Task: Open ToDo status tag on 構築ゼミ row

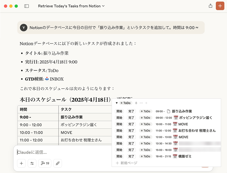Action: pyautogui.click(x=146, y=156)
